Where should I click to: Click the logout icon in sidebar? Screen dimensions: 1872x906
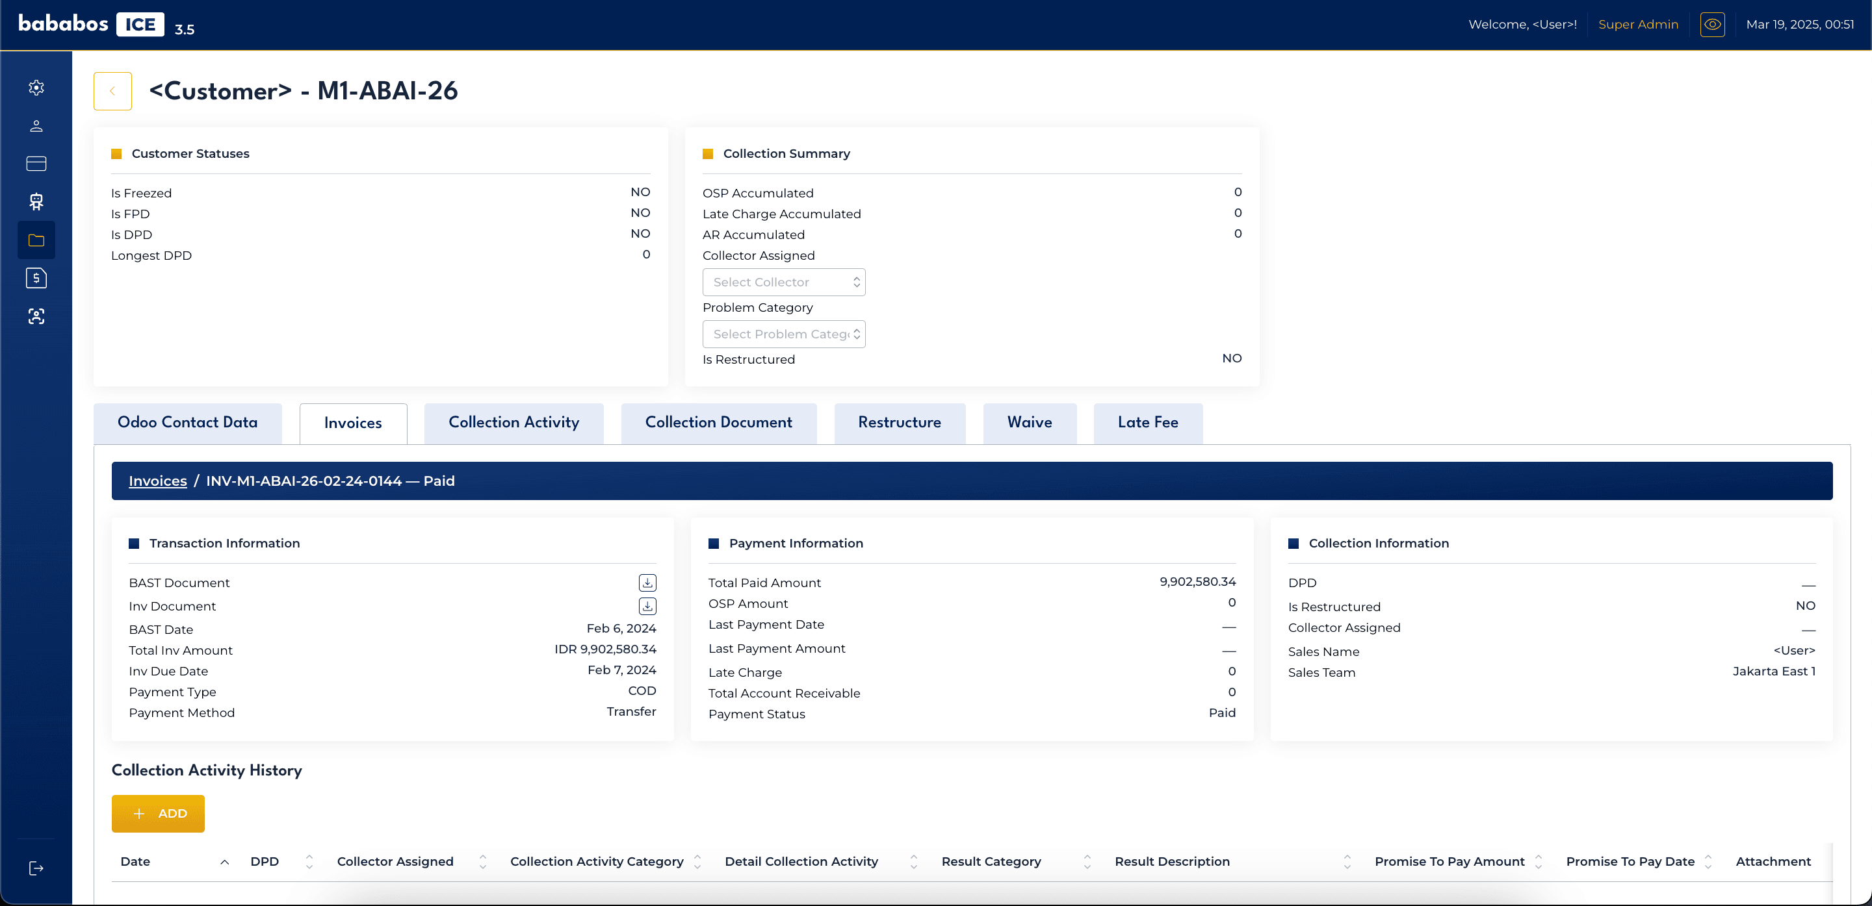click(36, 868)
